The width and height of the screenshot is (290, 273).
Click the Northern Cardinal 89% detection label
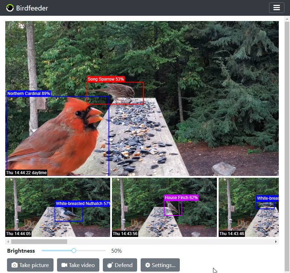[29, 94]
